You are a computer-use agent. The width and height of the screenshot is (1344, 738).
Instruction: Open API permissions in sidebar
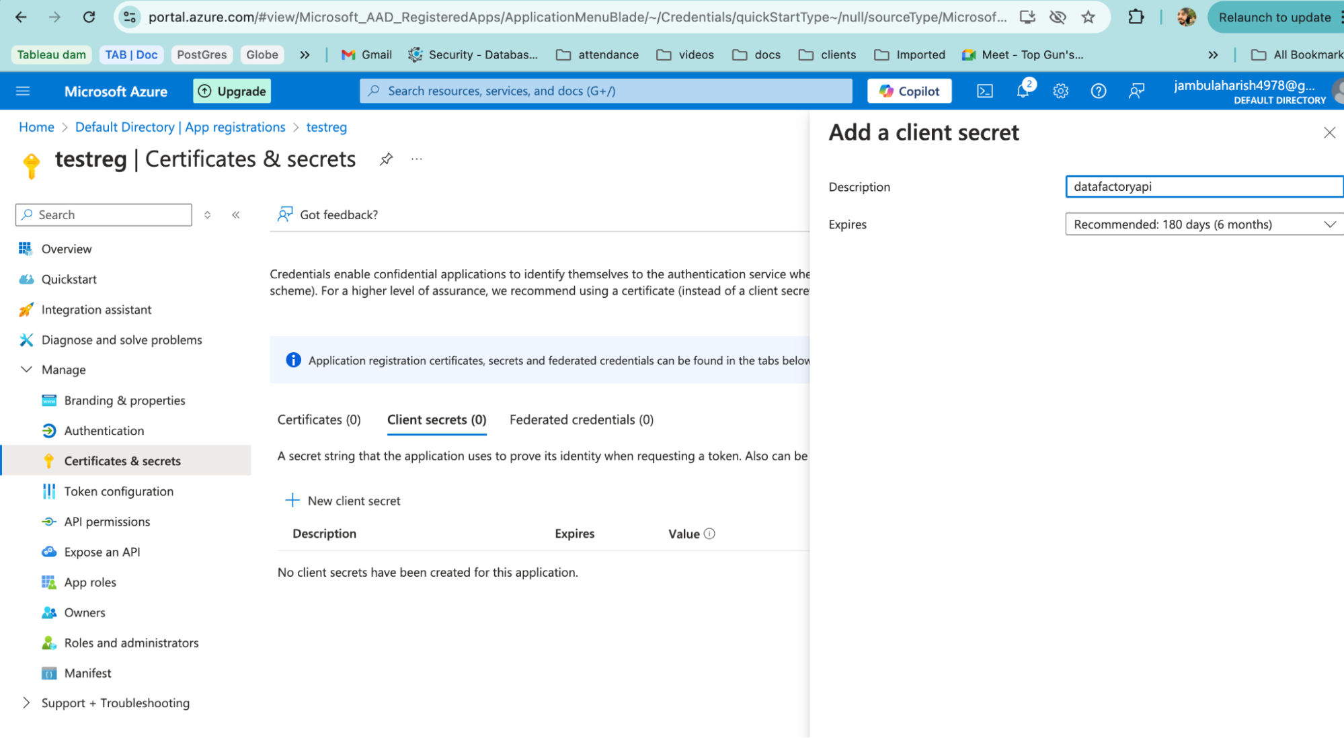tap(107, 522)
